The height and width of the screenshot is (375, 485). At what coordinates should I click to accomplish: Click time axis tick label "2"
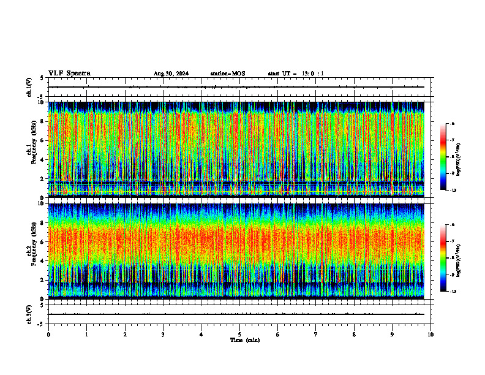125,335
